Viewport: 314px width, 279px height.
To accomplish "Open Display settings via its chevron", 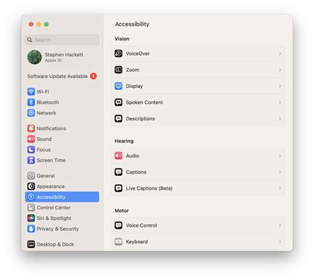I will pyautogui.click(x=280, y=86).
